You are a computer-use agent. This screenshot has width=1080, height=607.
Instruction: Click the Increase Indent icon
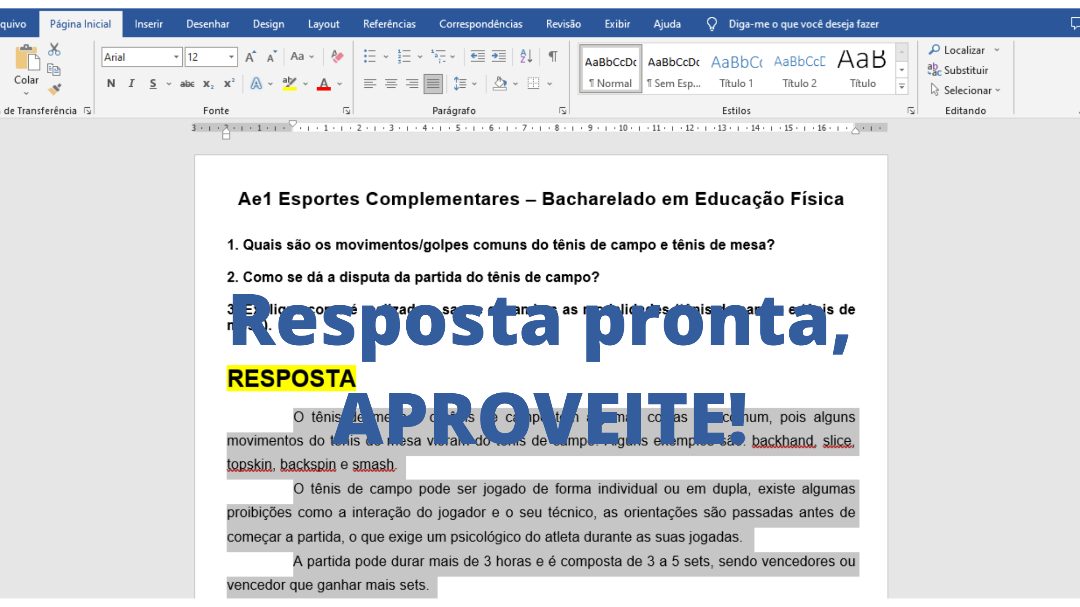(x=499, y=56)
